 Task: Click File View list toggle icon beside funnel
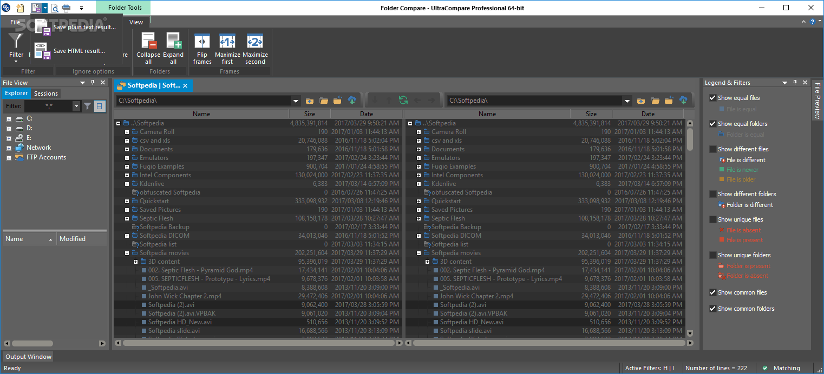100,106
